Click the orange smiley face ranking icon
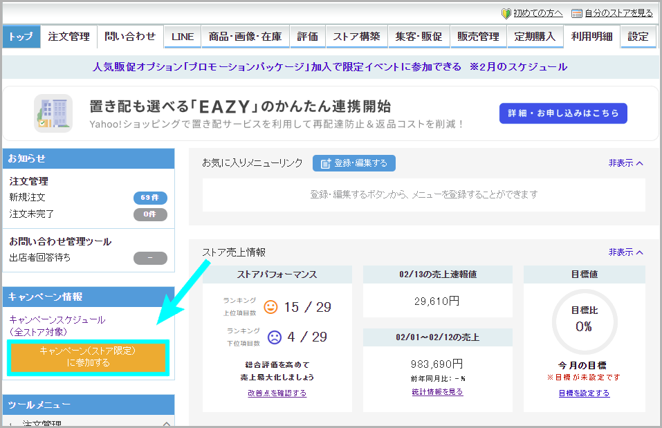 point(270,307)
